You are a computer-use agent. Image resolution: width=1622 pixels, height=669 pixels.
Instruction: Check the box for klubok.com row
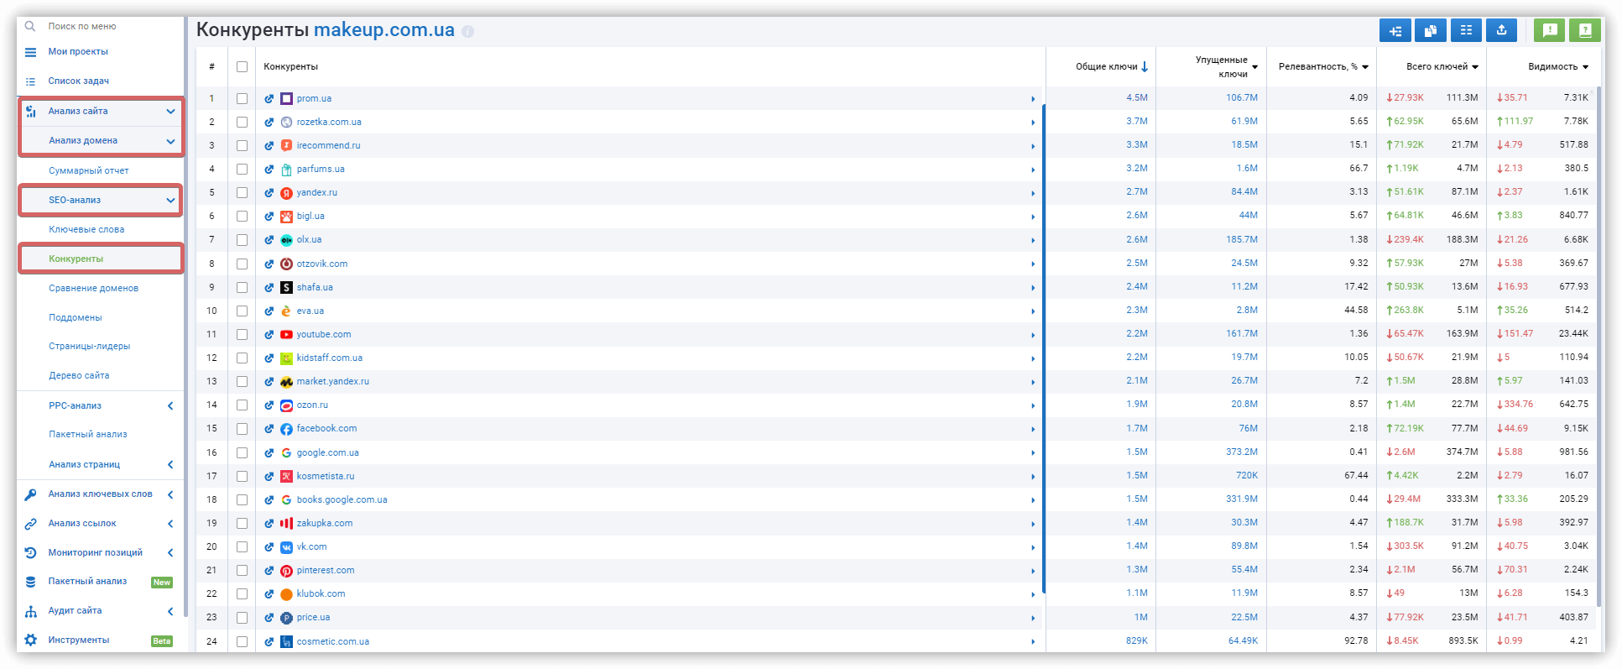click(x=243, y=594)
